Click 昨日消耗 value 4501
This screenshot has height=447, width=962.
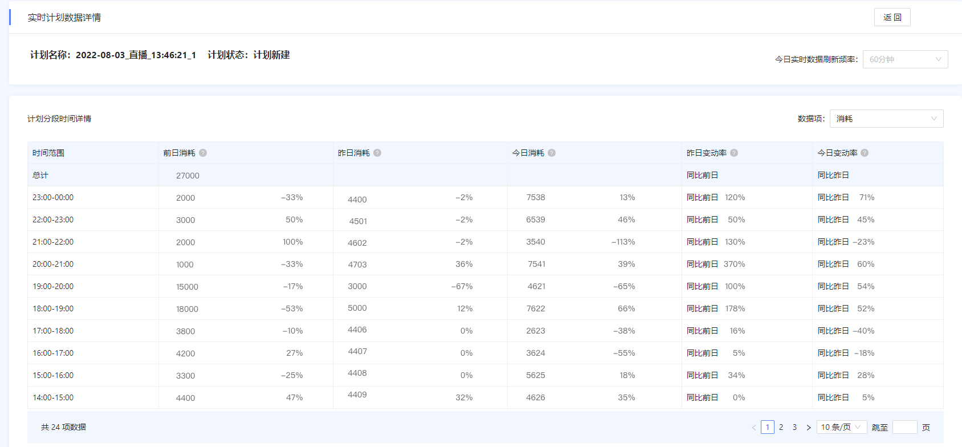(358, 221)
